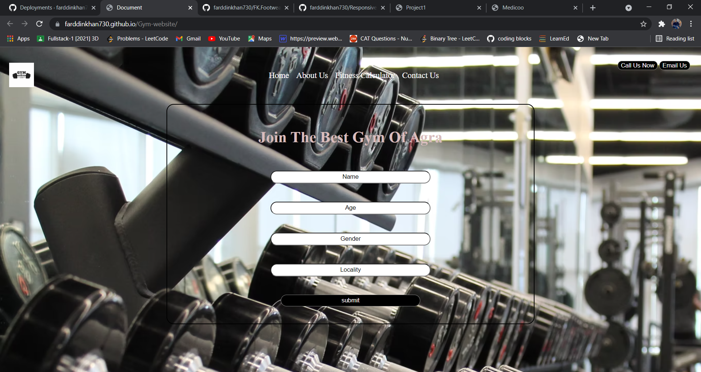
Task: Open the Reading list panel
Action: click(x=675, y=39)
